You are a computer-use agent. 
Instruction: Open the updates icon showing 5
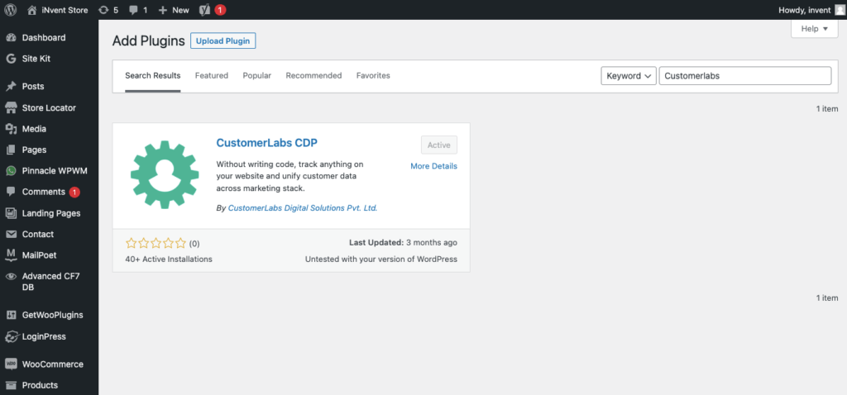103,10
